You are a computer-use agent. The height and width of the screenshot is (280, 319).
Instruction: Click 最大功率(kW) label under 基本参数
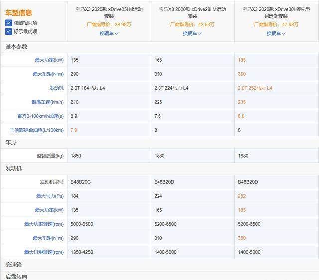pos(49,60)
